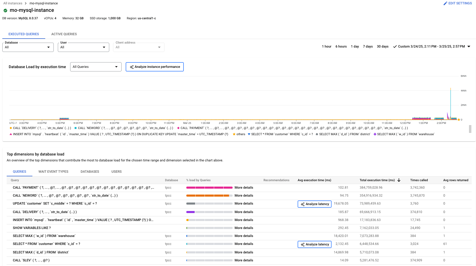Open More details for CALL NEWORD query

(x=244, y=195)
